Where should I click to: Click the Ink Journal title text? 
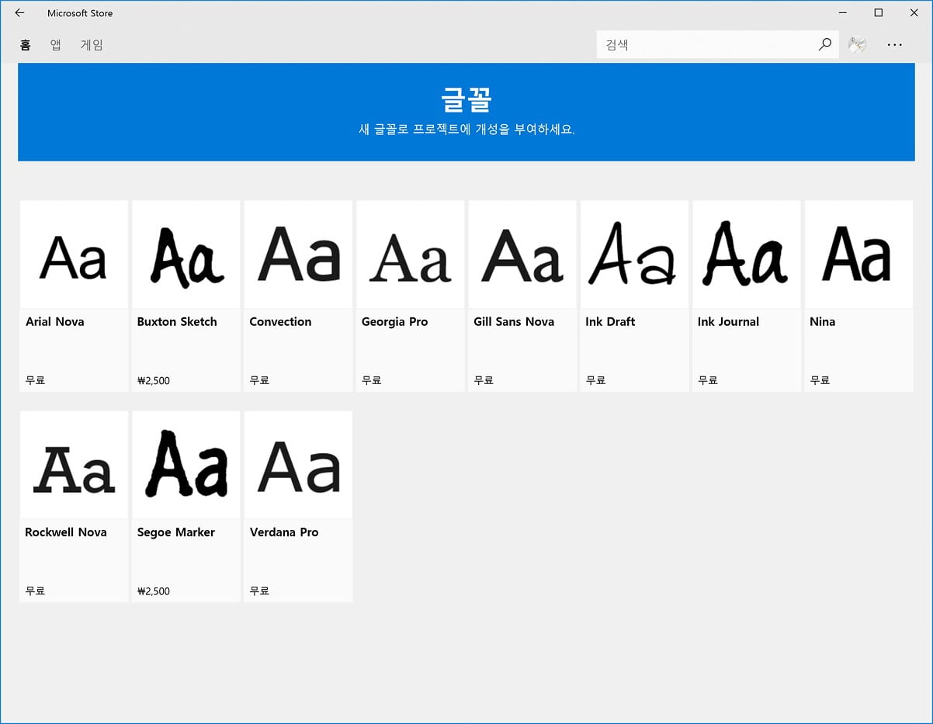tap(728, 321)
